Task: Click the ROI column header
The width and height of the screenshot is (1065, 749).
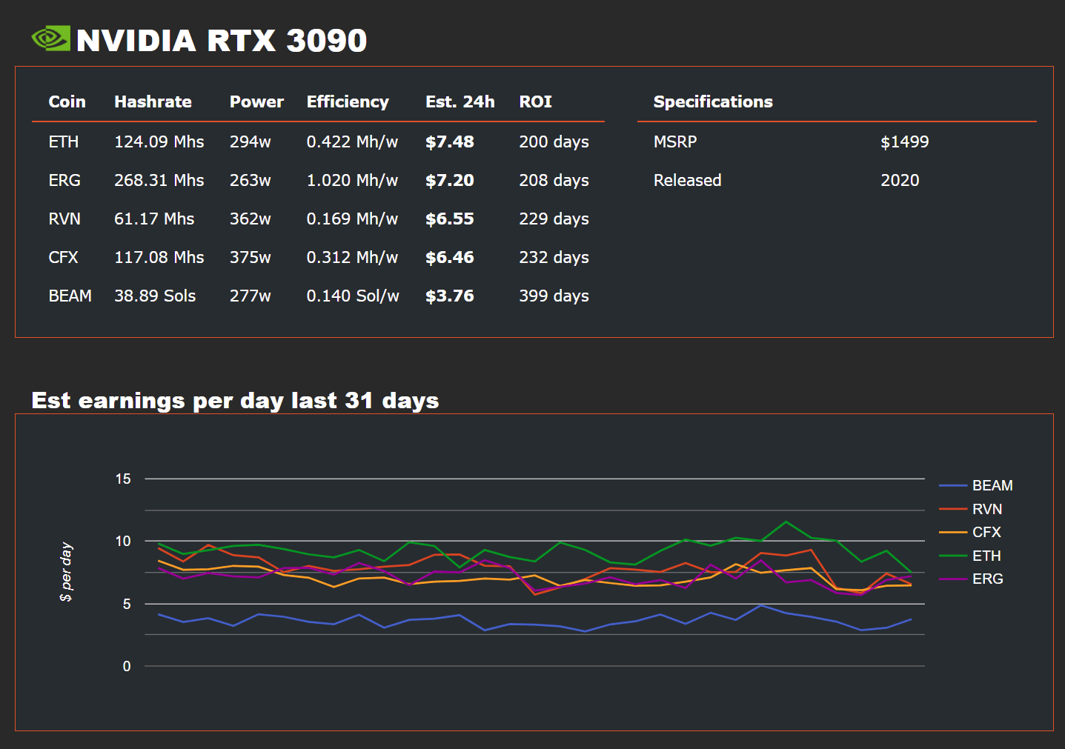Action: point(535,101)
